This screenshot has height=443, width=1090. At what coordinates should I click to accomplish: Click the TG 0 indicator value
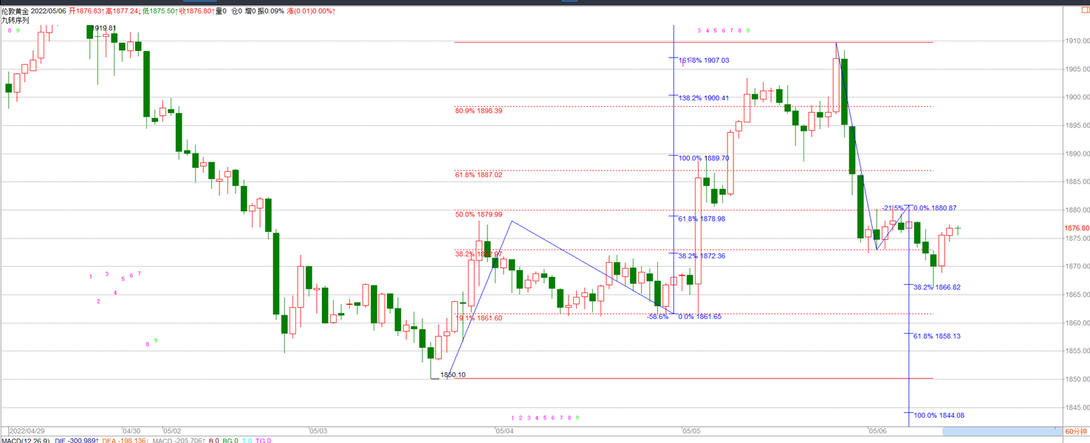(x=263, y=440)
